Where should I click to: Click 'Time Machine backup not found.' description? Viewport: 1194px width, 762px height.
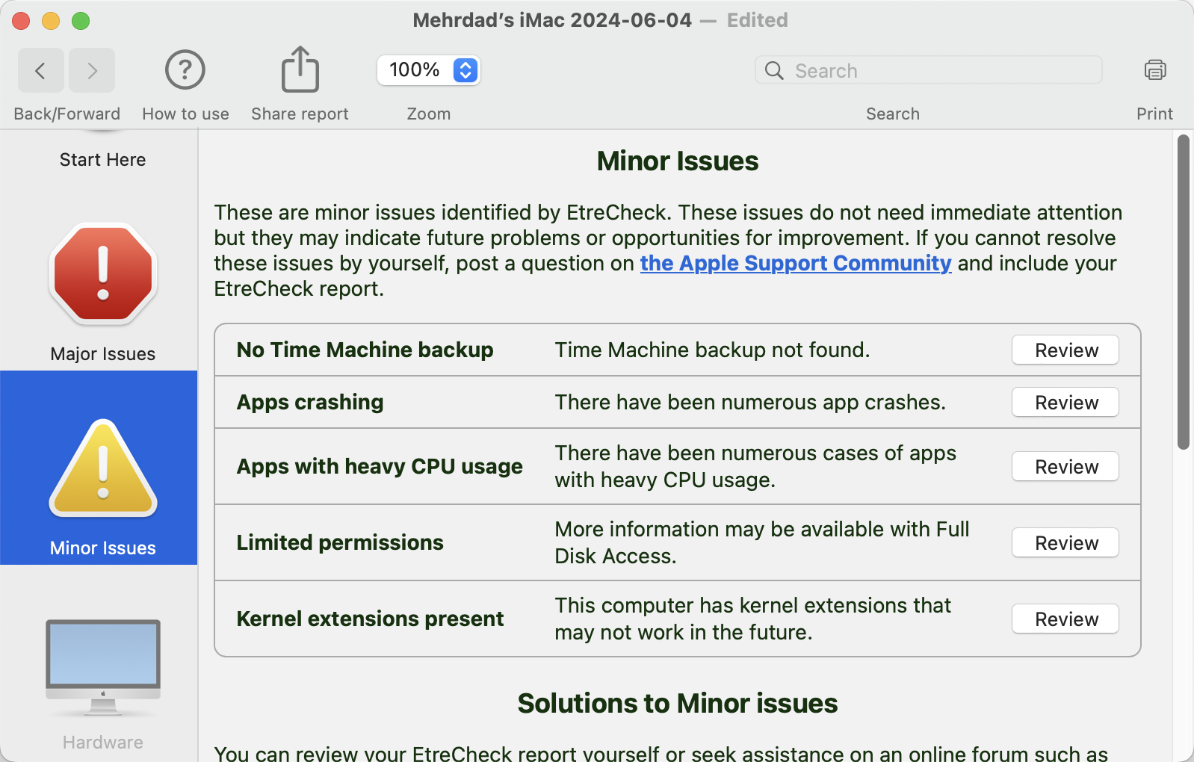712,350
